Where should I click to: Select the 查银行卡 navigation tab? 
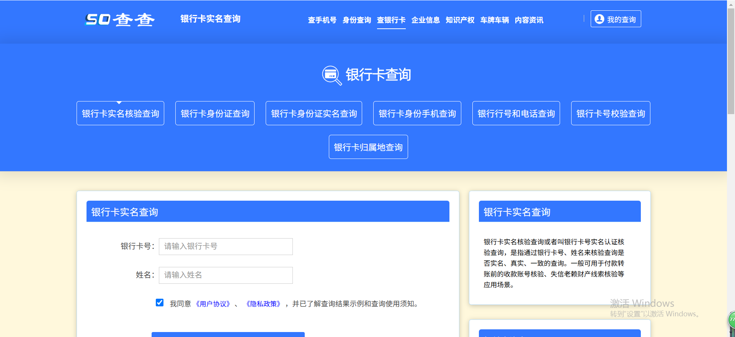coord(391,20)
